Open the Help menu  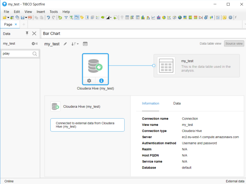pos(66,12)
